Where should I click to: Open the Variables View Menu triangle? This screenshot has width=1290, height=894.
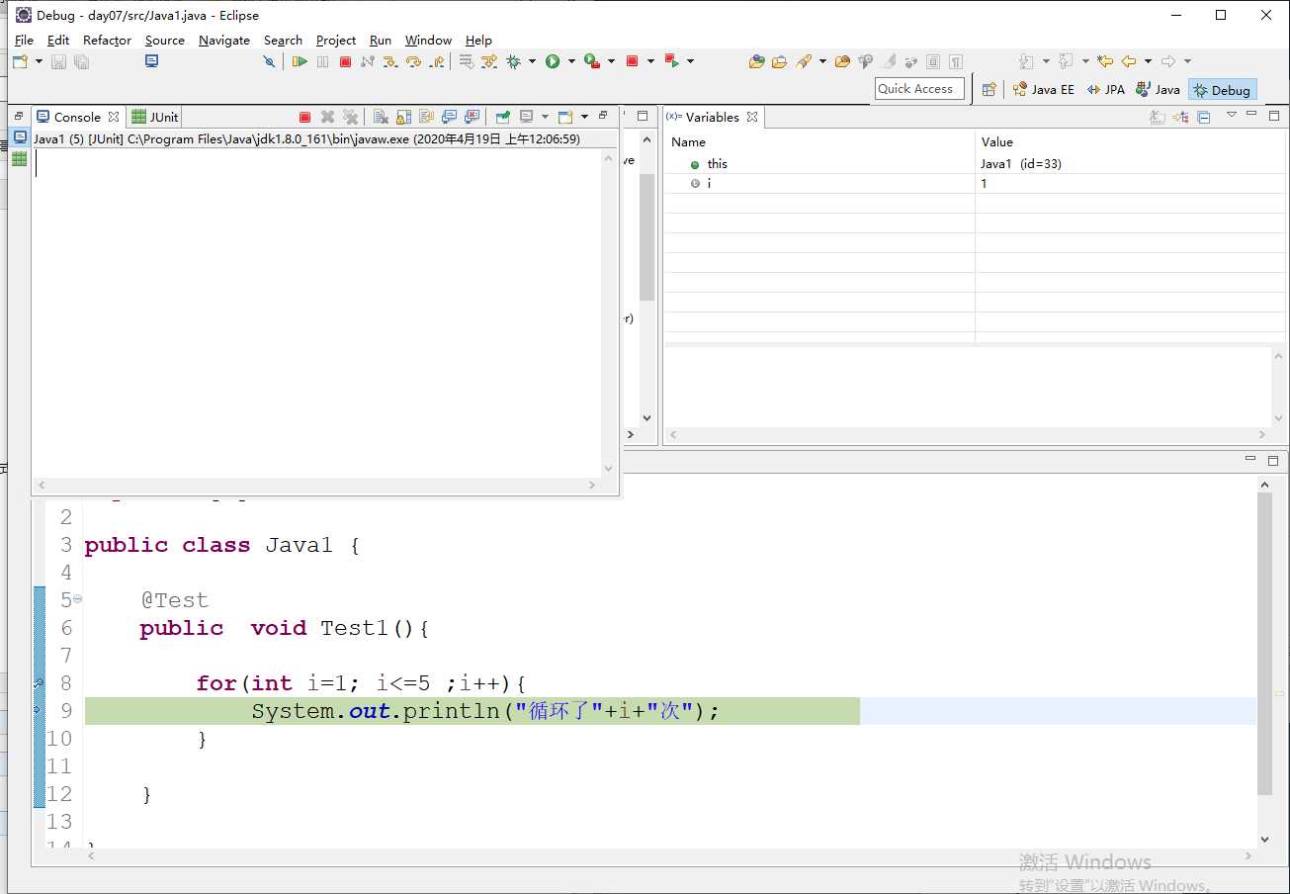pyautogui.click(x=1232, y=115)
